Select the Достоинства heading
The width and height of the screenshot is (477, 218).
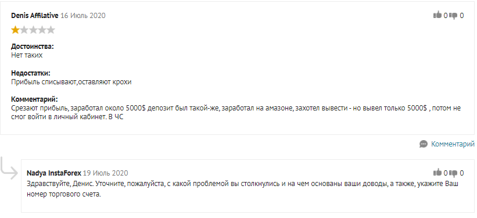point(33,47)
